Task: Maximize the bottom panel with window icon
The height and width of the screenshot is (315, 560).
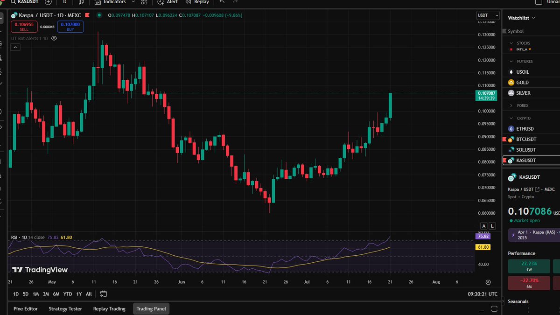Action: tap(494, 309)
